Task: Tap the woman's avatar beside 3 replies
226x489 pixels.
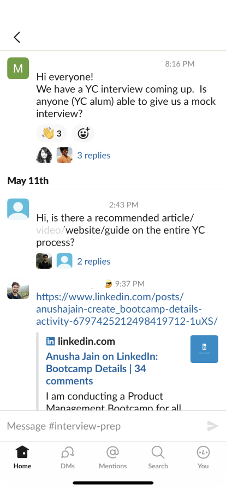Action: [44, 156]
